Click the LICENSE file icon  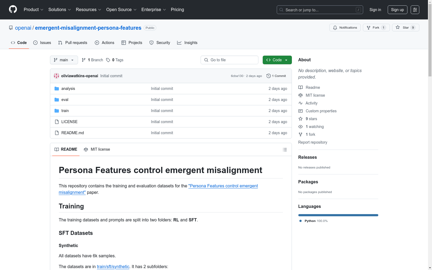[x=57, y=122]
